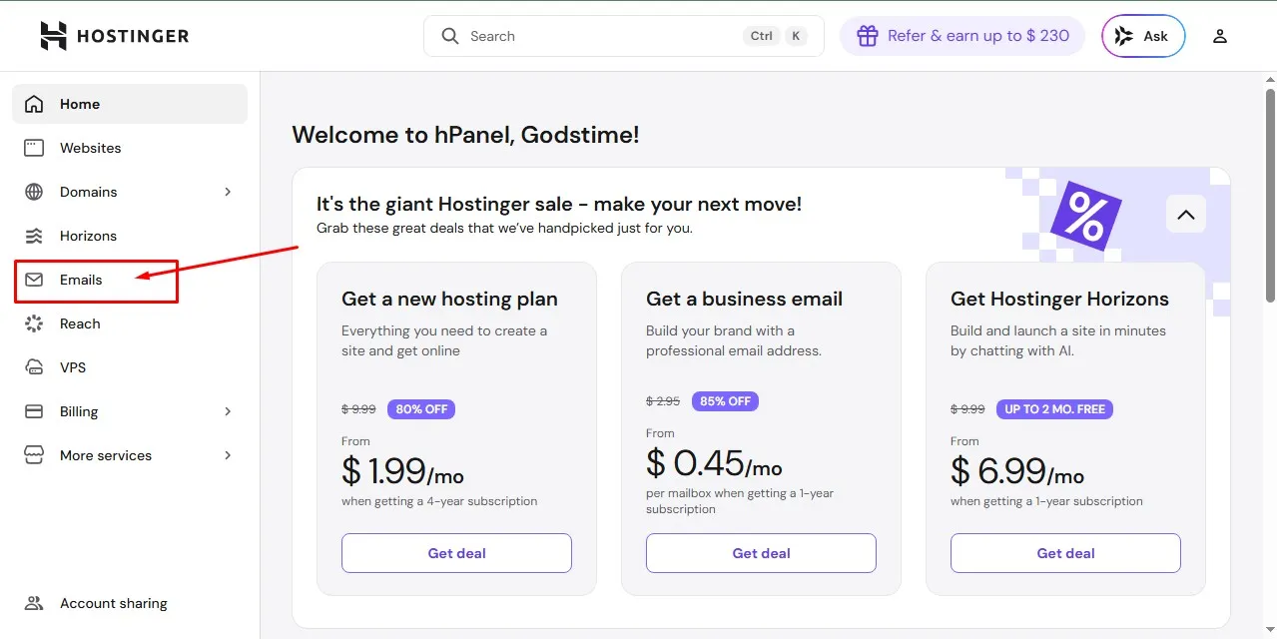Open the Account sharing icon
Viewport: 1277px width, 639px height.
pos(35,603)
